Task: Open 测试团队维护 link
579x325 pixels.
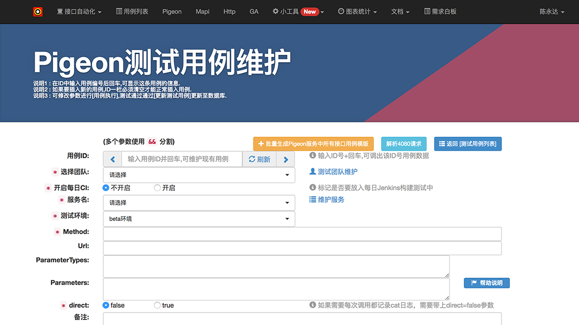Action: click(333, 171)
